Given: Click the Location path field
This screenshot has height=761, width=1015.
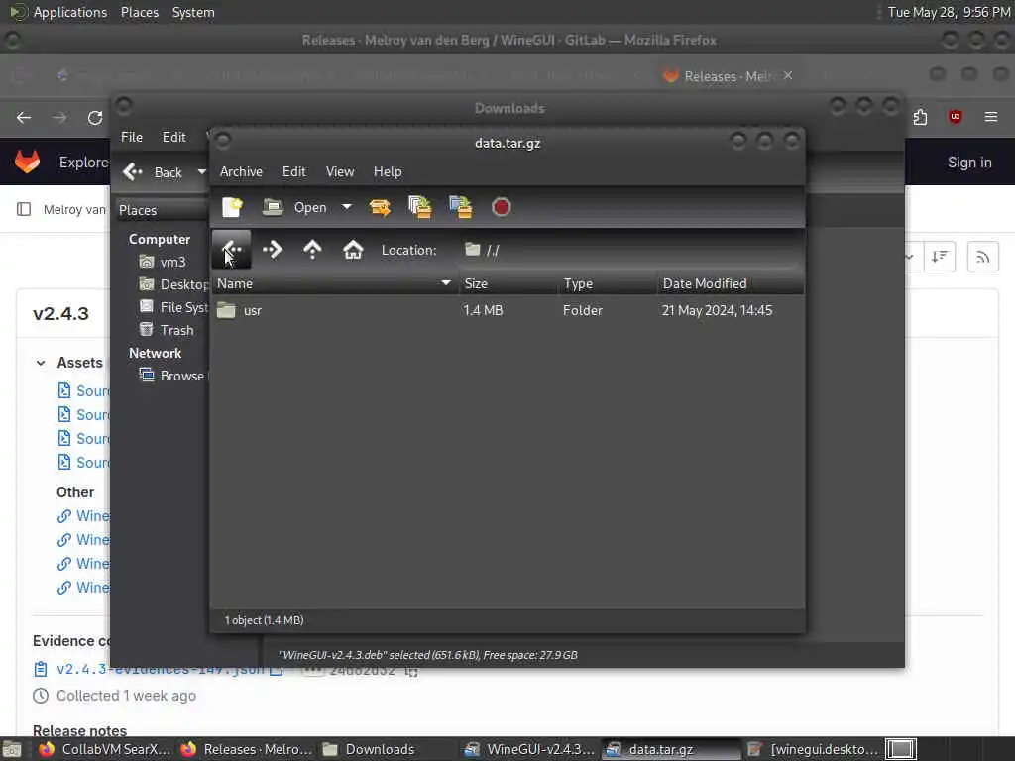Looking at the screenshot, I should tap(631, 250).
